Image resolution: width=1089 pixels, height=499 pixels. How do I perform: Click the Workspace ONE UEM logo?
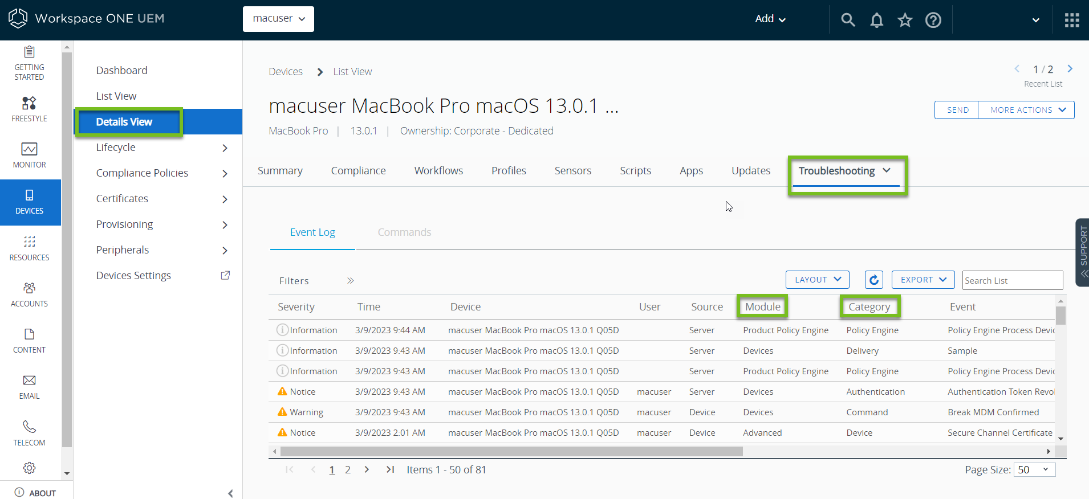(x=86, y=18)
